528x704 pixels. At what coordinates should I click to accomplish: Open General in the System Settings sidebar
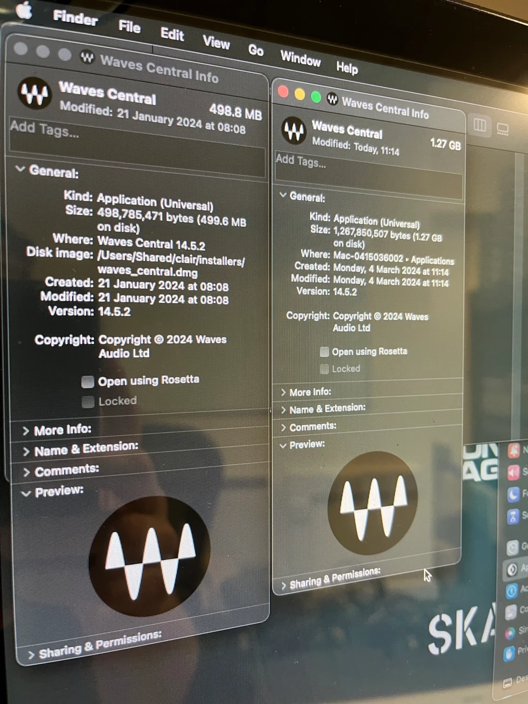coord(513,547)
